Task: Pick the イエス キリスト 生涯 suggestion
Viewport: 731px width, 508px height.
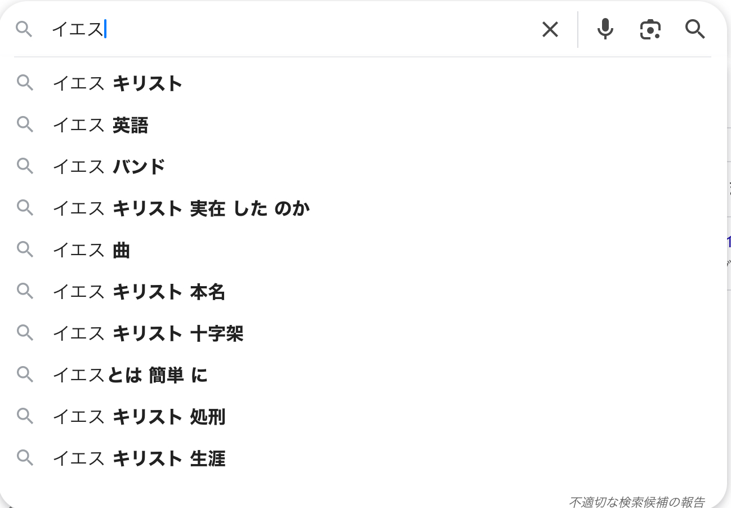Action: click(x=139, y=458)
